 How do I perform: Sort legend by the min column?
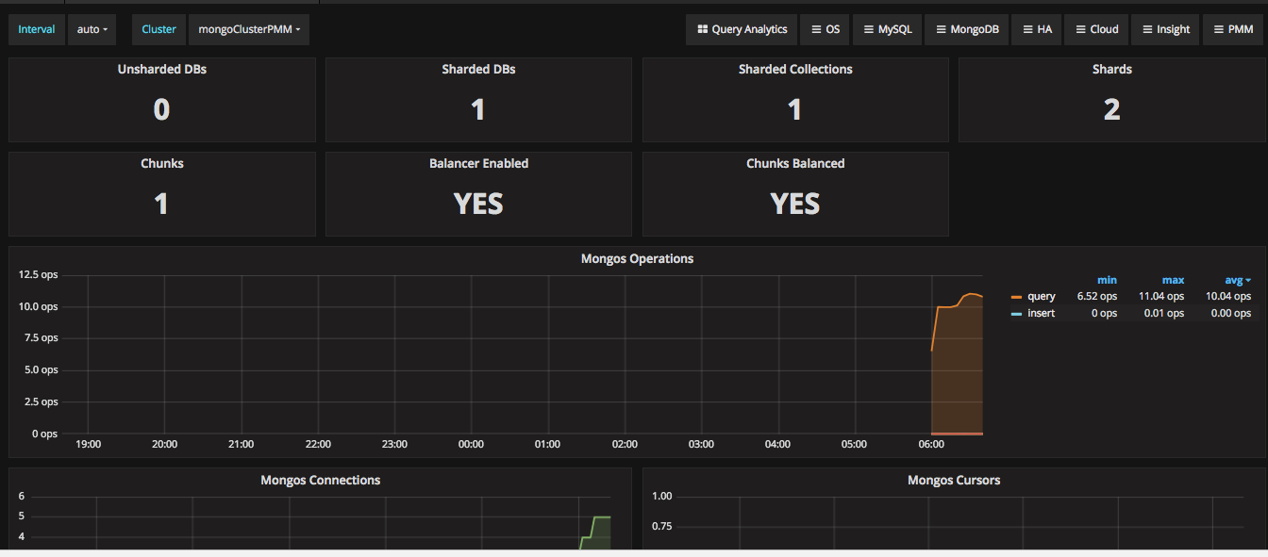(x=1107, y=280)
